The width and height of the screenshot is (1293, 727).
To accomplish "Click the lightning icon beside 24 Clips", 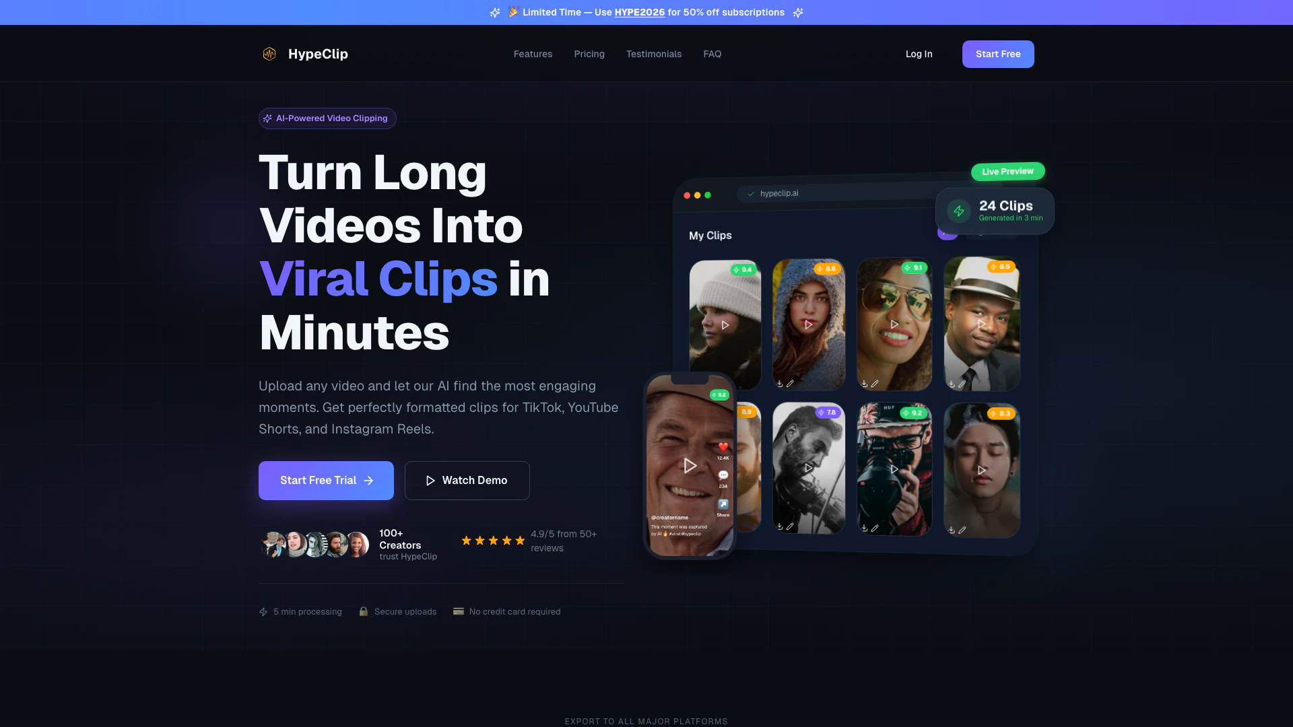I will coord(959,211).
